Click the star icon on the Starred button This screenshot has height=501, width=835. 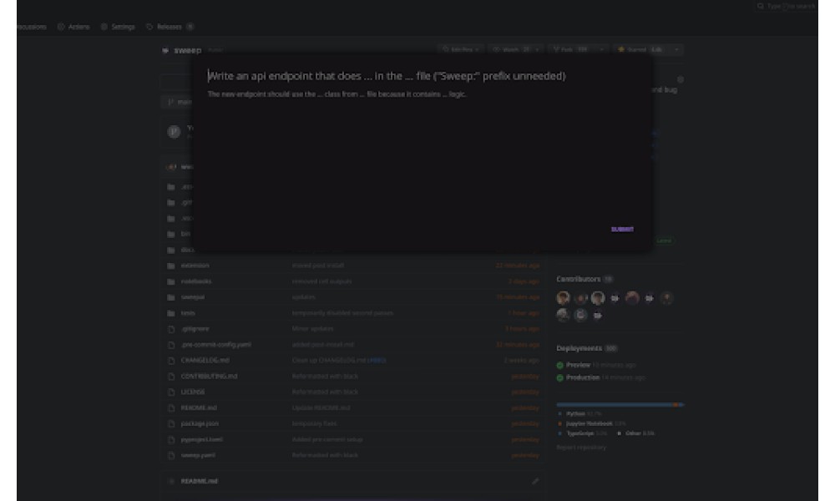pos(621,49)
